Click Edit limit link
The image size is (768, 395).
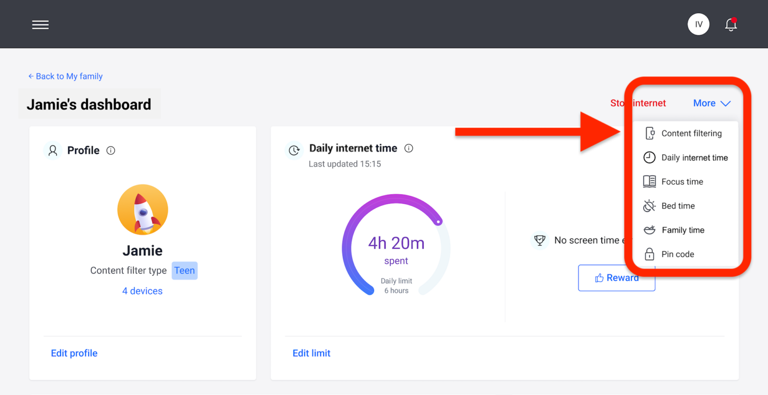(311, 353)
